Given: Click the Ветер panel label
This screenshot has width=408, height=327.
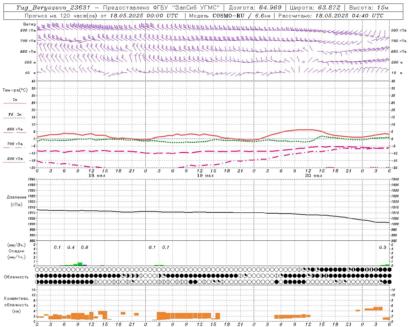Looking at the screenshot, I should click(x=30, y=24).
